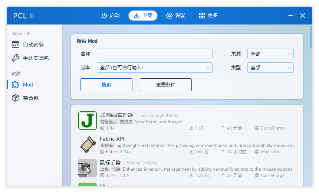This screenshot has width=319, height=193.
Task: Expand the 类型 type dropdown
Action: (x=270, y=68)
